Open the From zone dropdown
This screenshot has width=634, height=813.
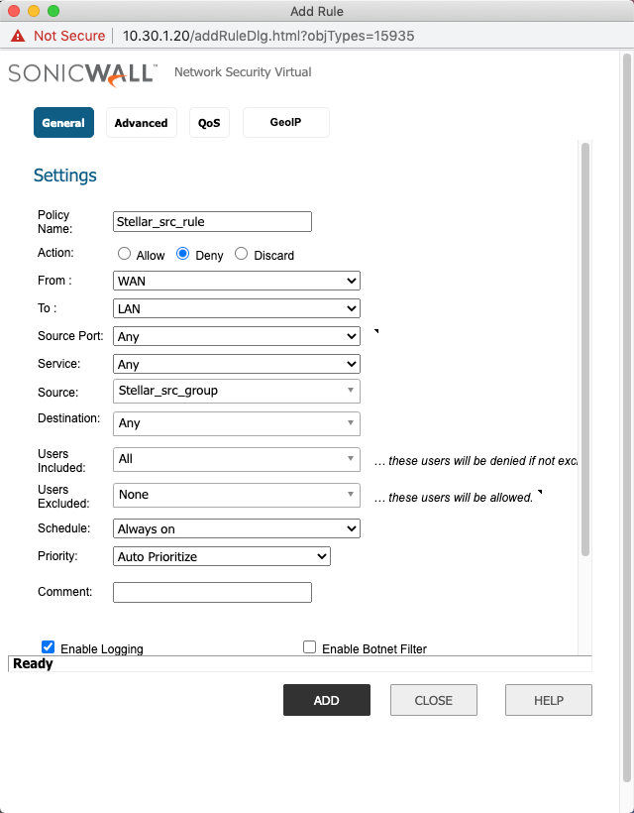coord(237,281)
